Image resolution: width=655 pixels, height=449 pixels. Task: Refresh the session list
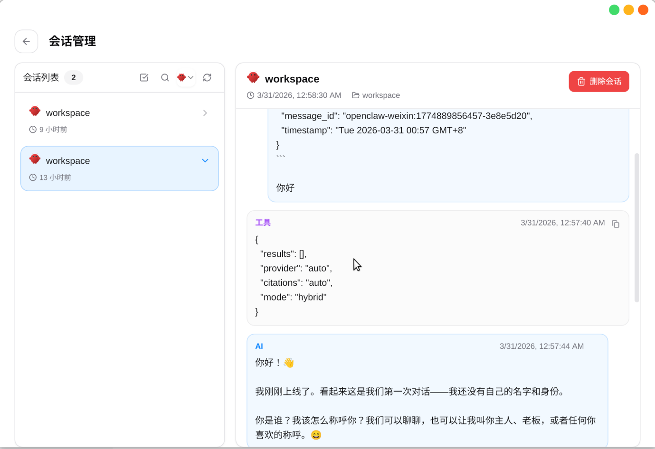(207, 77)
